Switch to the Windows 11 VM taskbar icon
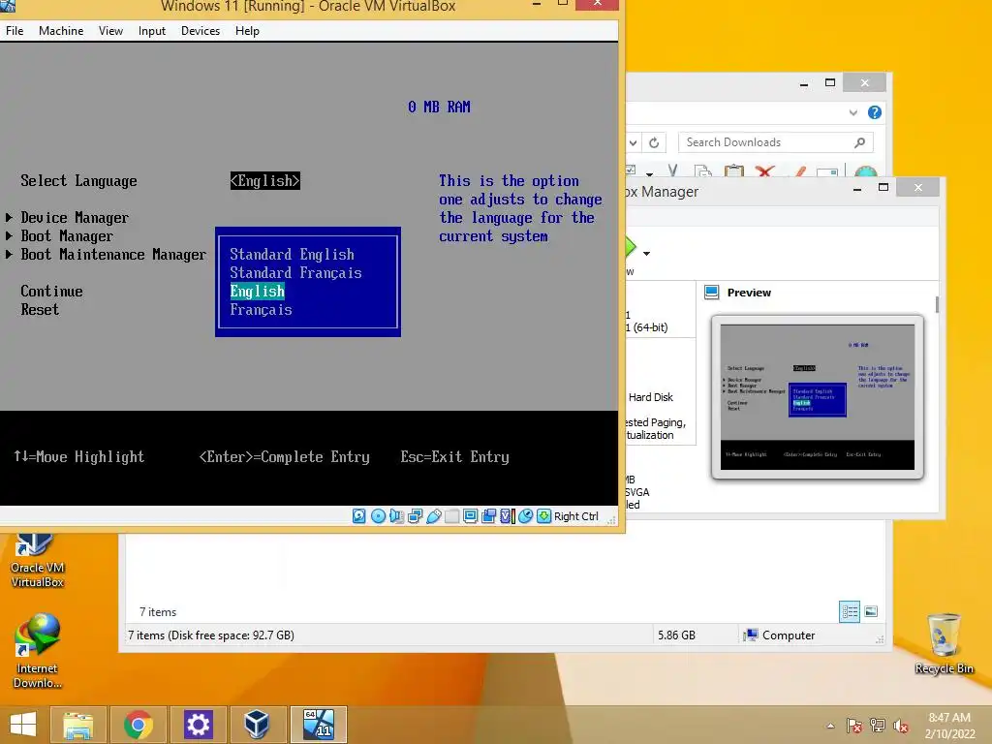 coord(318,725)
